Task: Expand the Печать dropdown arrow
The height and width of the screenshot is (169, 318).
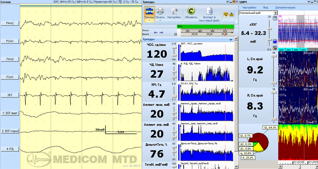Action: point(160,21)
